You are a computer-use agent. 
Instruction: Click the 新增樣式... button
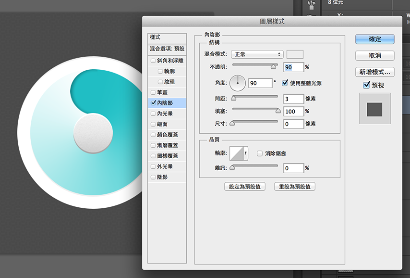[x=374, y=72]
